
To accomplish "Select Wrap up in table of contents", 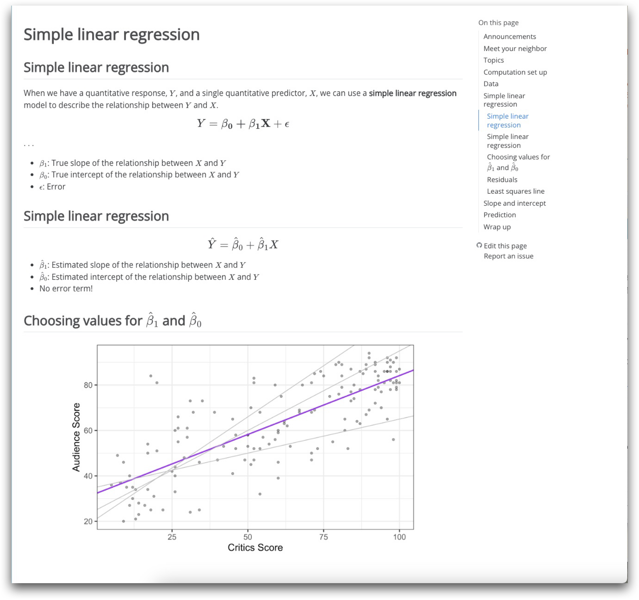I will click(x=497, y=226).
